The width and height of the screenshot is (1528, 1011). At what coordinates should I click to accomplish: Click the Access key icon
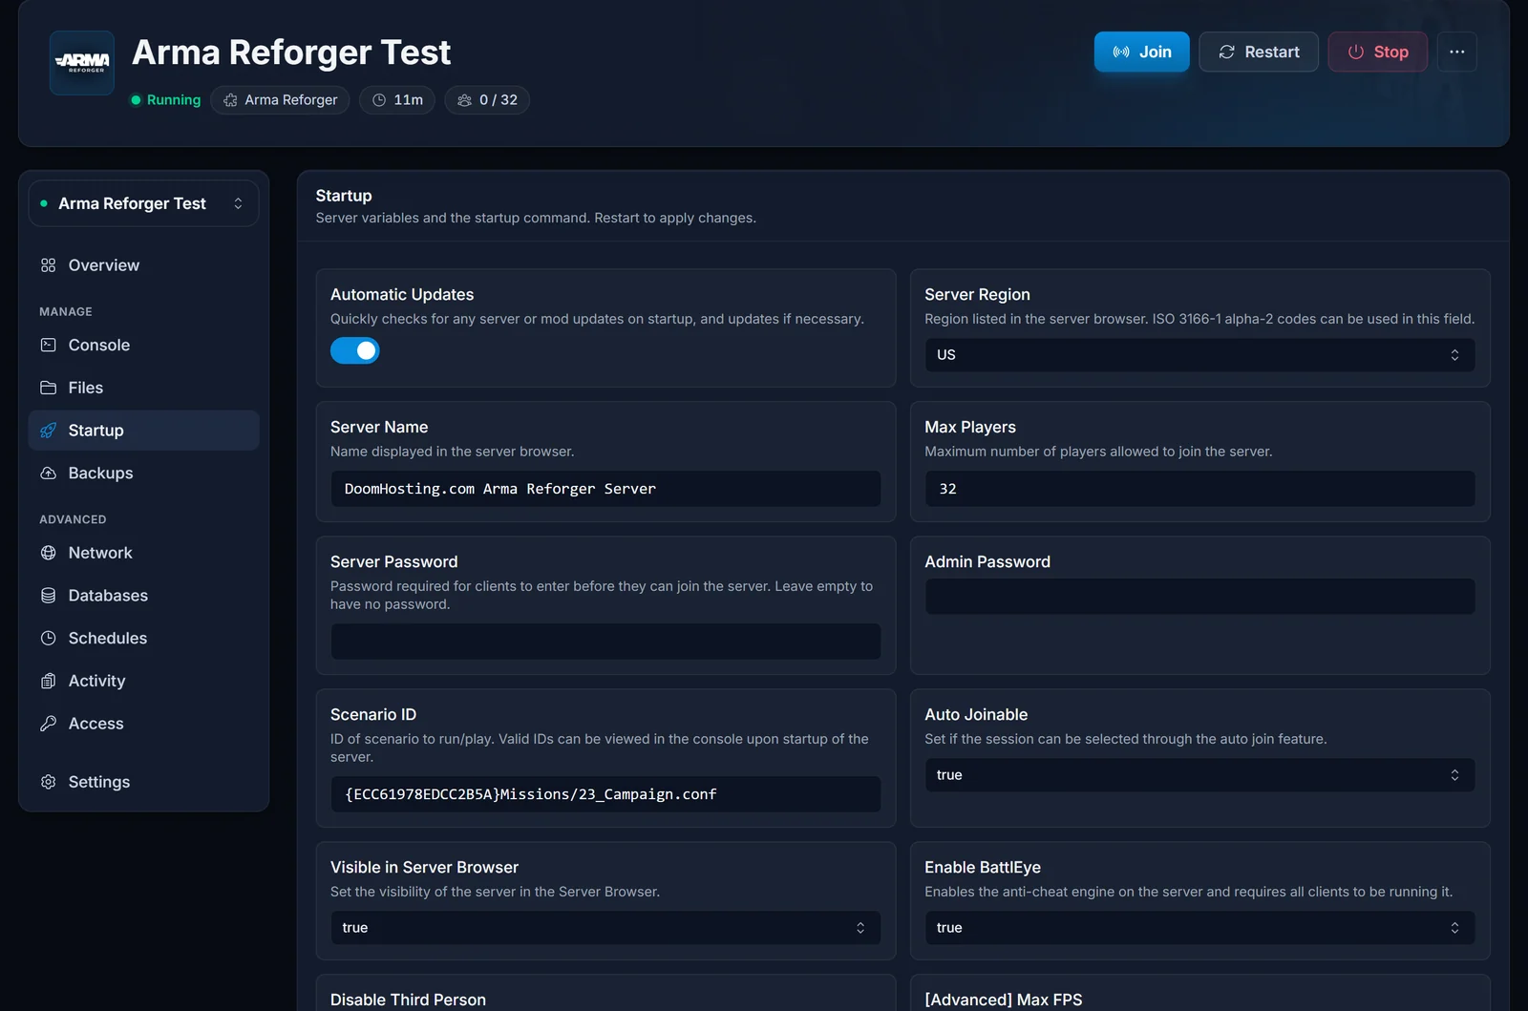49,724
